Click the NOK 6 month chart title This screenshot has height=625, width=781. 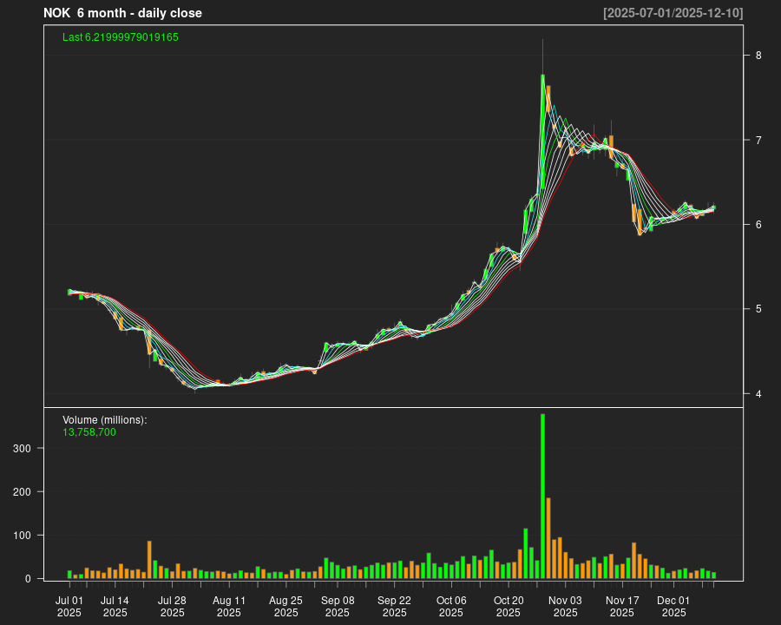tap(122, 13)
